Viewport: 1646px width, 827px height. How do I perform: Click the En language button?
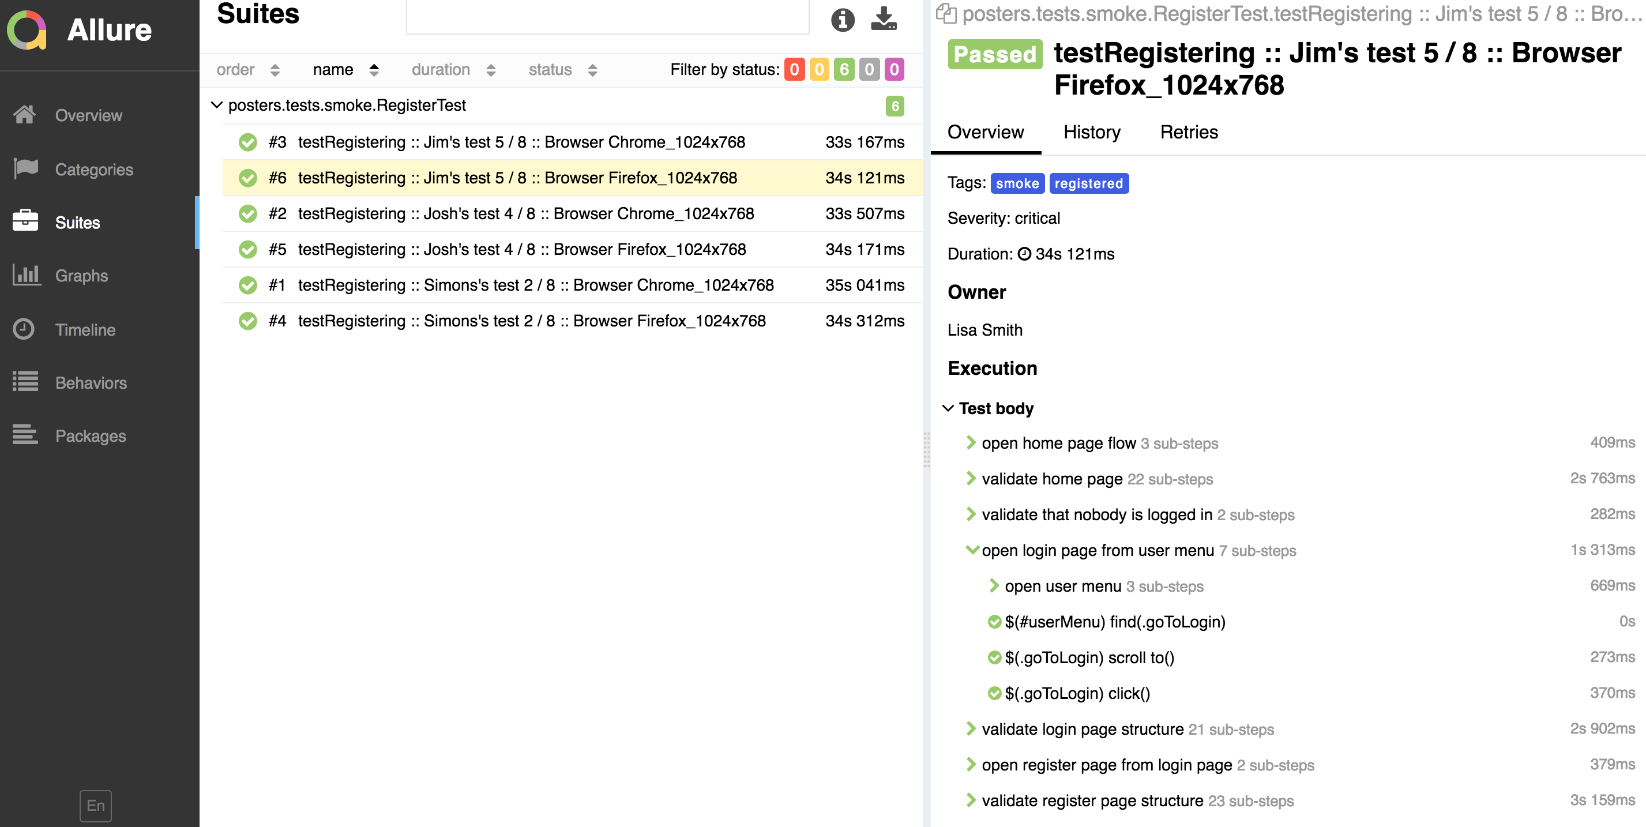click(95, 805)
